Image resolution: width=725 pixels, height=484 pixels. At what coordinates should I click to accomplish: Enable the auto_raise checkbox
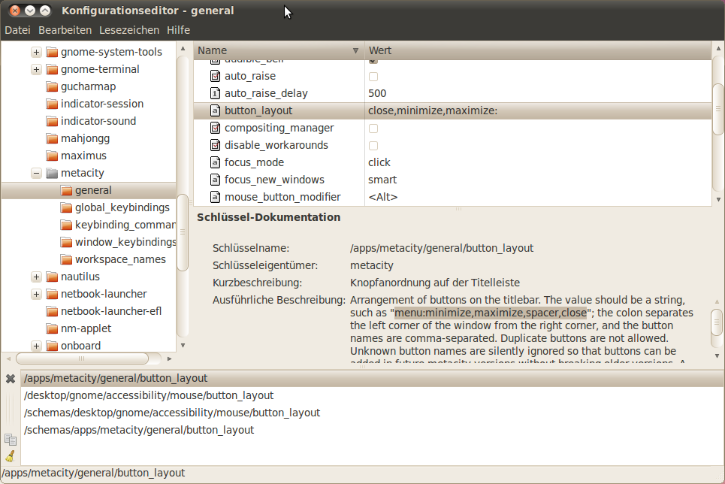pos(373,77)
